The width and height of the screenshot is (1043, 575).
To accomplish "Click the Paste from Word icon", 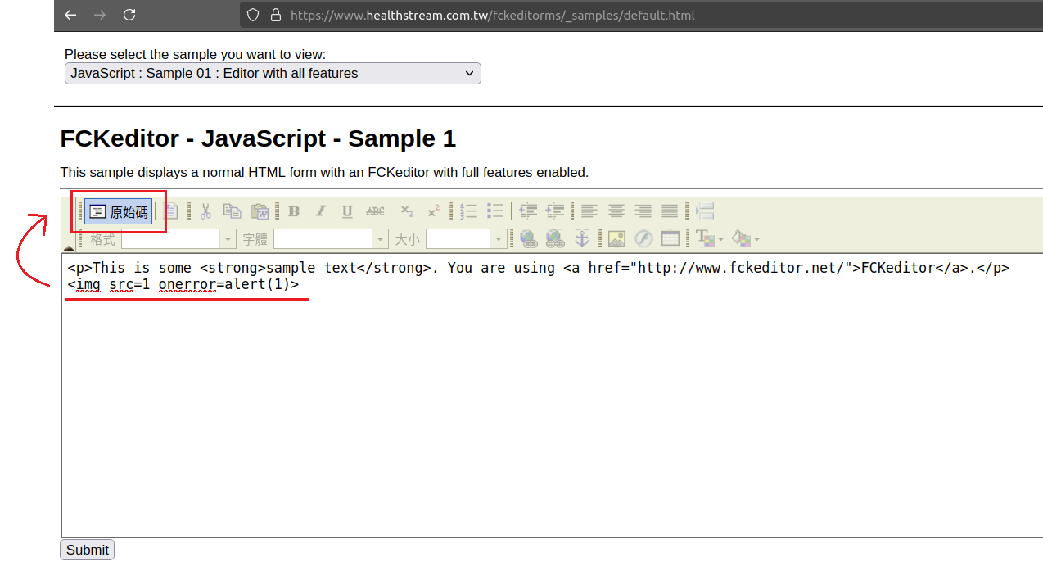I will 260,211.
